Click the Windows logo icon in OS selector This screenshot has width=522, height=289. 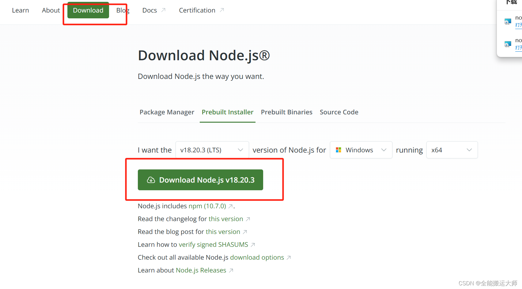(x=339, y=150)
